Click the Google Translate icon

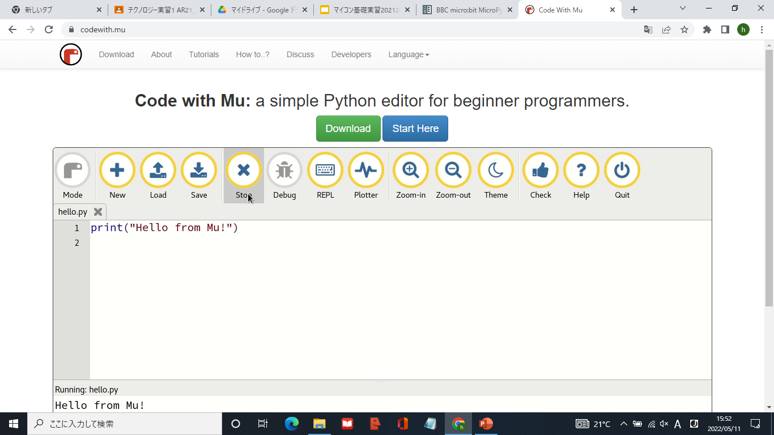(648, 29)
